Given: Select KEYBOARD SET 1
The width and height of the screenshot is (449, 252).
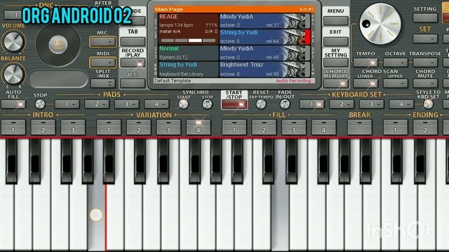Looking at the screenshot, I should (x=311, y=104).
